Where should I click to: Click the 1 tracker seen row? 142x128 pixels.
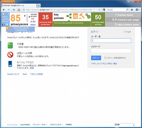[123, 15]
